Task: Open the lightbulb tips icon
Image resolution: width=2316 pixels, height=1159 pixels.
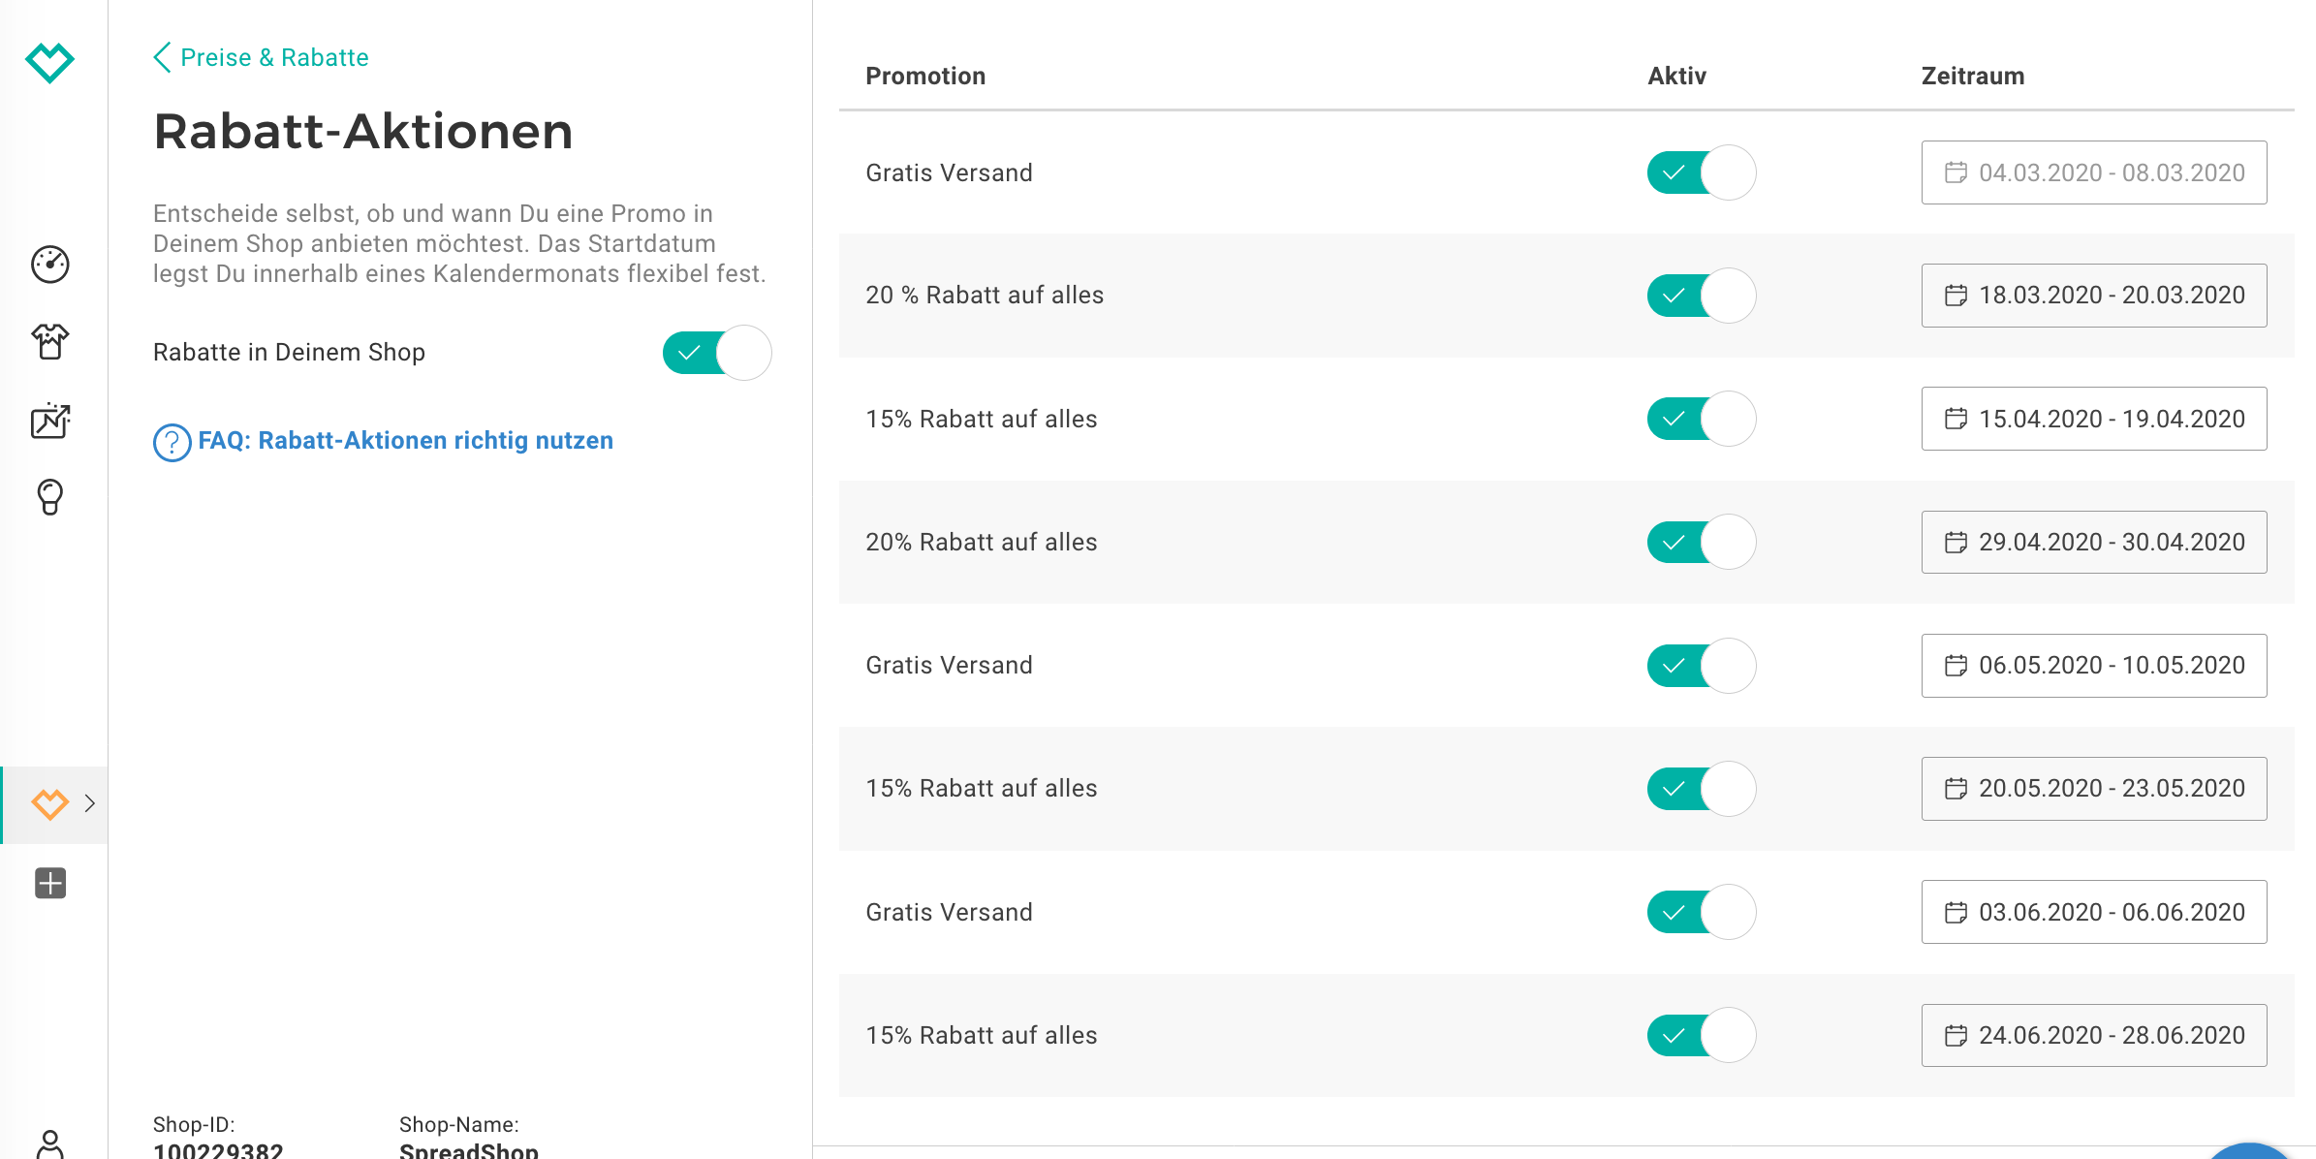Action: [x=50, y=496]
